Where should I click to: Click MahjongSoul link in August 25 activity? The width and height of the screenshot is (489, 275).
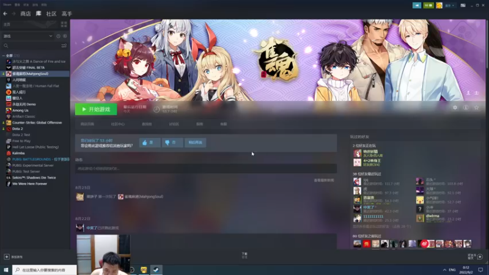[x=144, y=197]
